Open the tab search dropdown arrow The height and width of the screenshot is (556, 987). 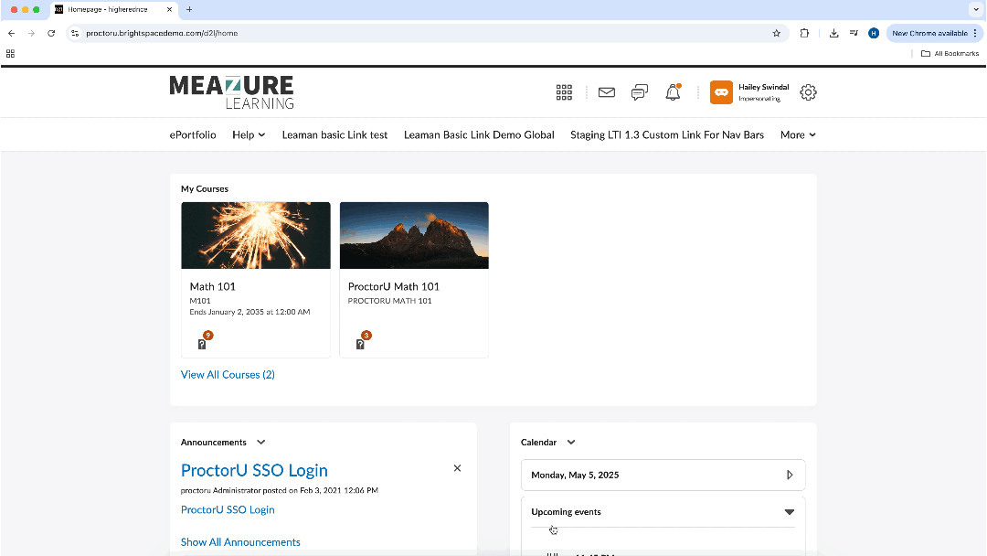(x=976, y=9)
